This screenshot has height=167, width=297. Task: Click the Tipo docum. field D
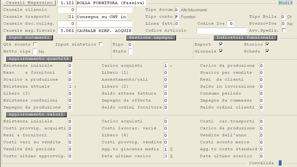tap(177, 10)
